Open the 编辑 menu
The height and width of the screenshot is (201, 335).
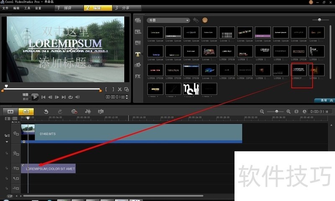pyautogui.click(x=16, y=8)
